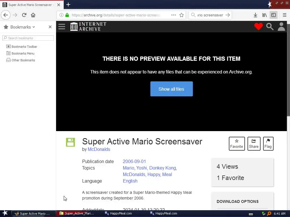
Task: Bookmark this page with star icon
Action: (x=182, y=15)
